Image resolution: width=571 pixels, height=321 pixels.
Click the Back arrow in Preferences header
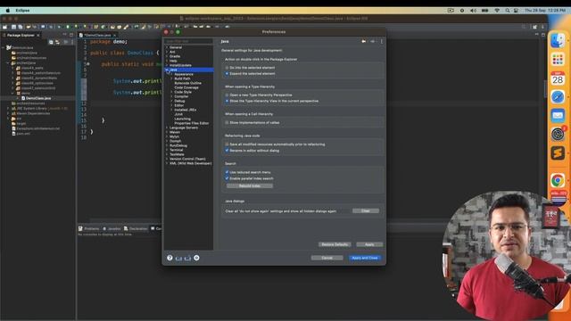coord(363,42)
